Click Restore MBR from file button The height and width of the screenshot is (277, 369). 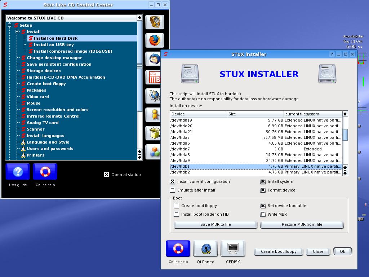click(x=302, y=224)
